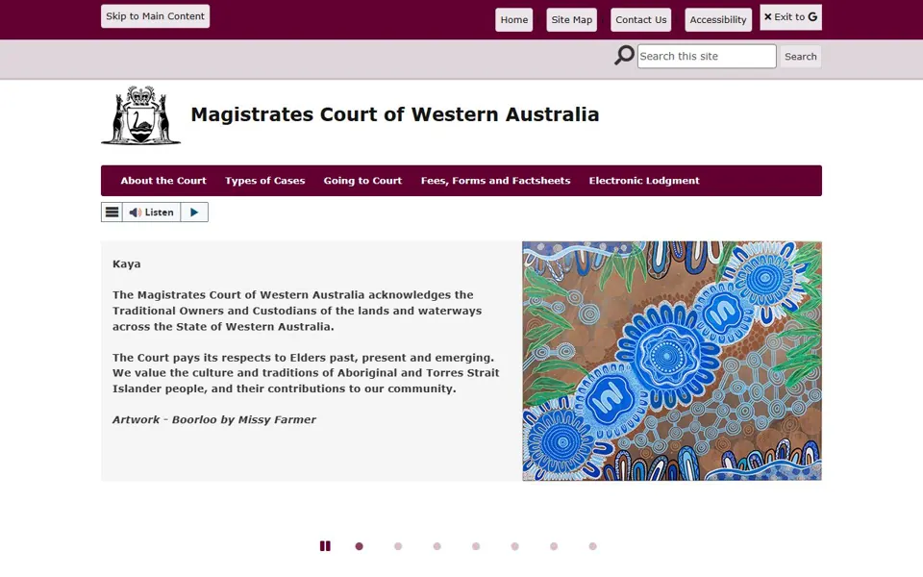Click the Magistrates Court of Western Australia title
This screenshot has height=577, width=923.
click(x=394, y=114)
